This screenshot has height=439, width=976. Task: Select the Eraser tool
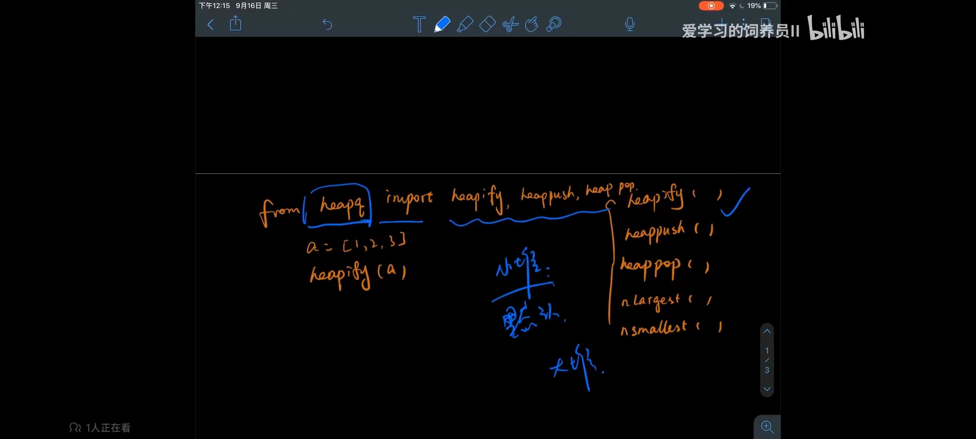(x=487, y=24)
